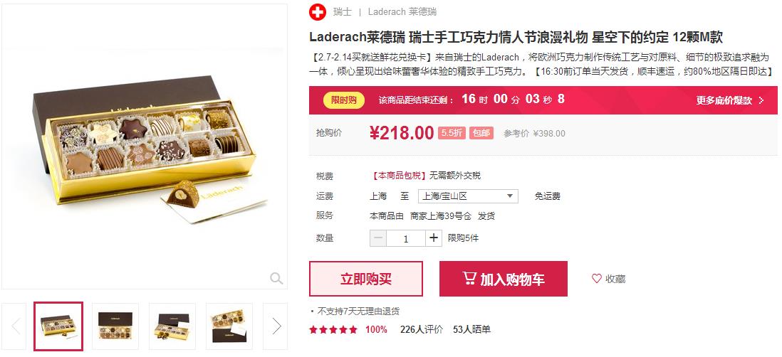
Task: Open the 53人晒单 photo reviews link
Action: coord(471,329)
